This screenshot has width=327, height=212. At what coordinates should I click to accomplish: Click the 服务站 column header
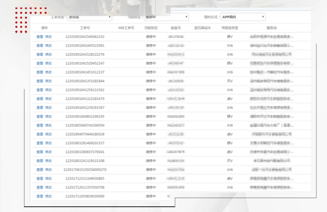[271, 28]
